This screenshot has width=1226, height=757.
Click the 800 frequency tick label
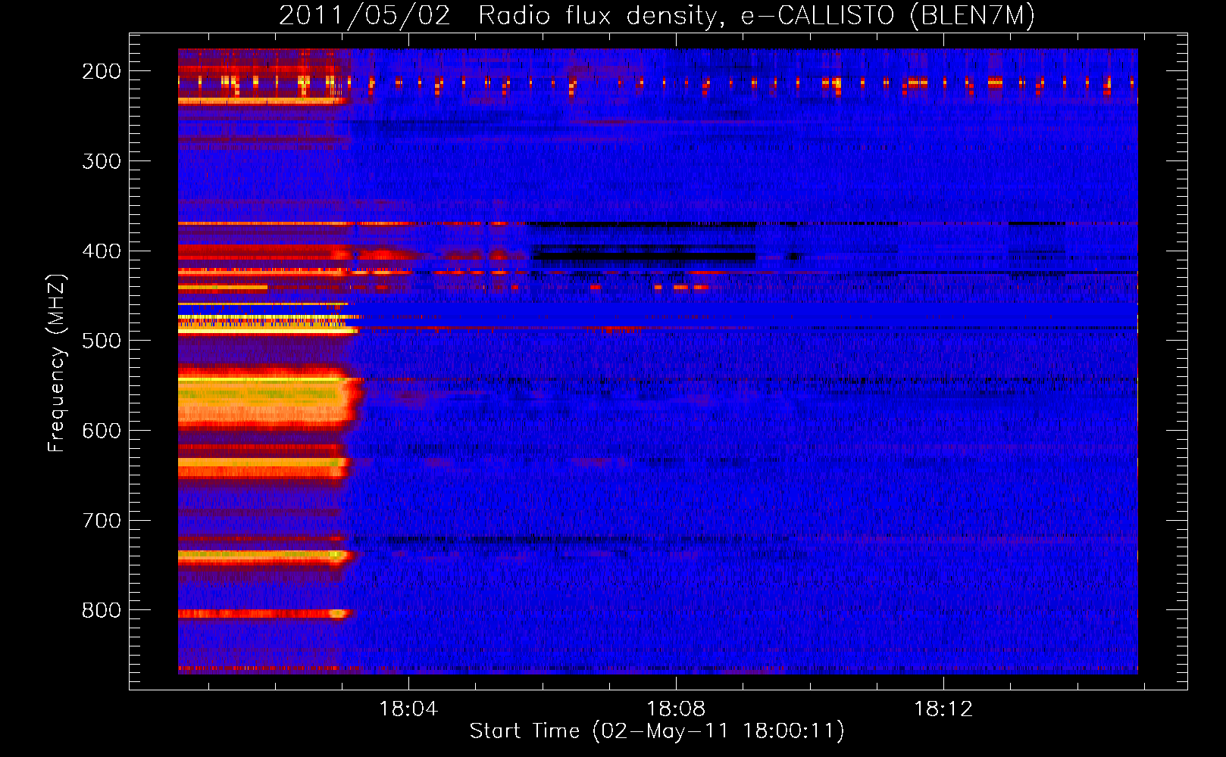[102, 610]
